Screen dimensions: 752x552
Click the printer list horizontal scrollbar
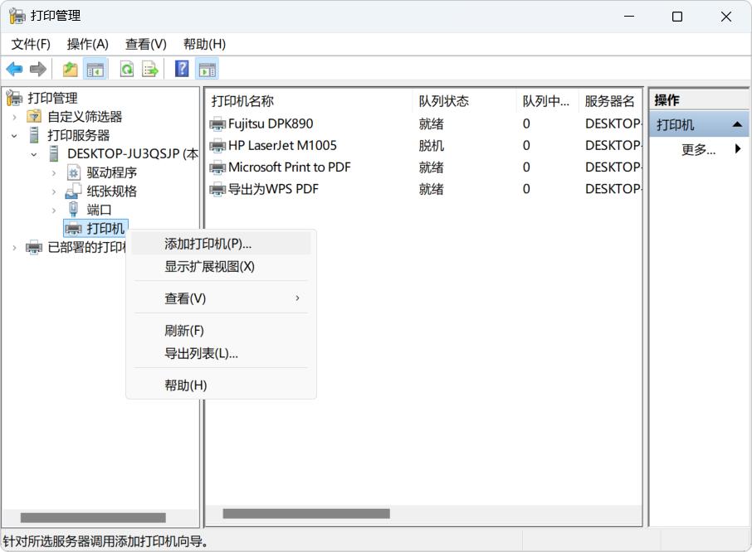point(305,514)
